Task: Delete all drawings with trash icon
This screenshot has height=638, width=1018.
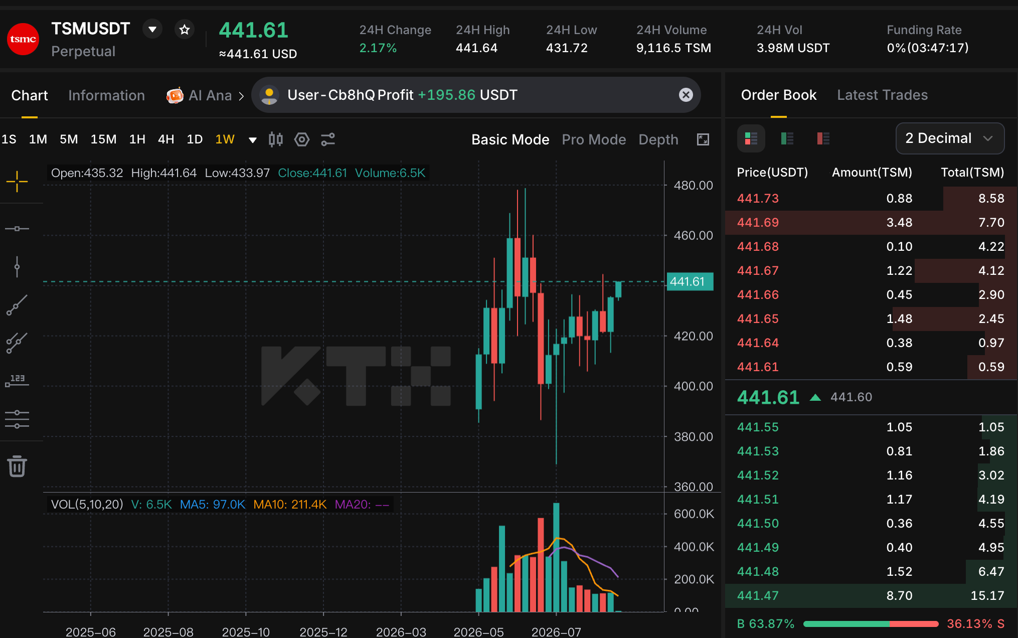Action: pyautogui.click(x=17, y=466)
